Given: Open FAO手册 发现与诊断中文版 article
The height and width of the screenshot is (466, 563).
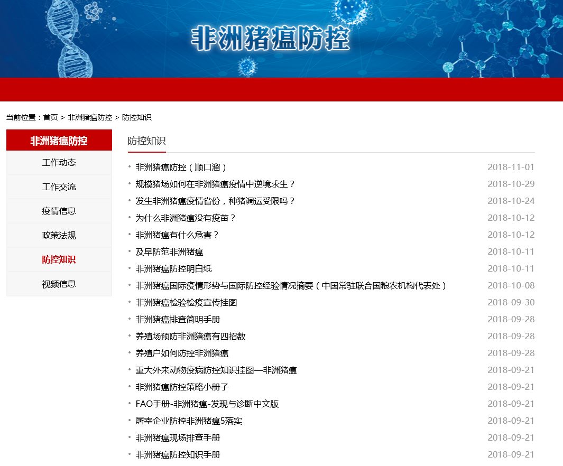Looking at the screenshot, I should (207, 404).
